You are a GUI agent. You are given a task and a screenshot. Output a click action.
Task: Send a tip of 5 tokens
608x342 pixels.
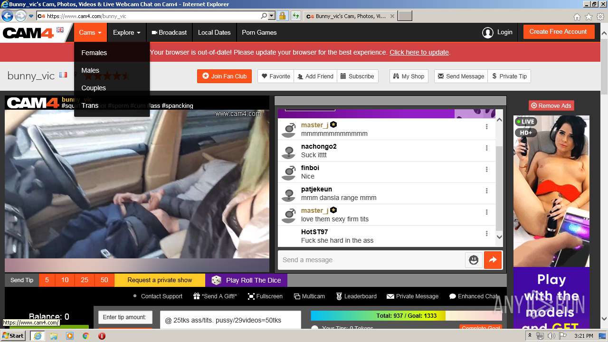[x=47, y=280]
